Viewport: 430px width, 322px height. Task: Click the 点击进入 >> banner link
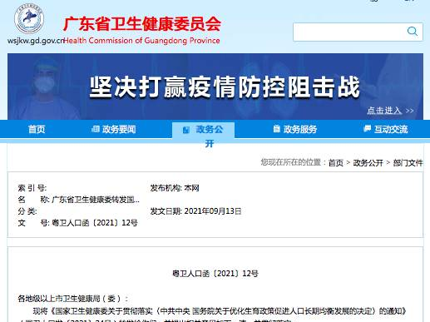click(x=390, y=111)
